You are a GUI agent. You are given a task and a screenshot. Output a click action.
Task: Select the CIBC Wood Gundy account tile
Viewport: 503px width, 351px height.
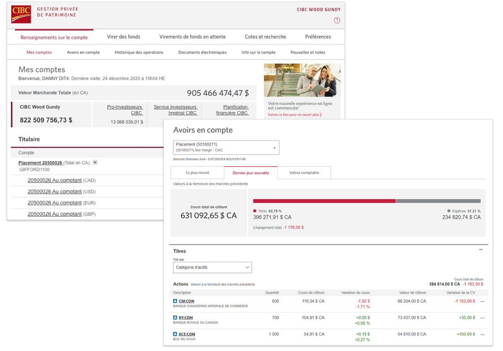coord(51,114)
